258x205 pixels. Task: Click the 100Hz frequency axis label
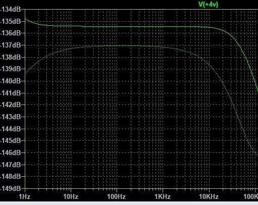tap(117, 196)
